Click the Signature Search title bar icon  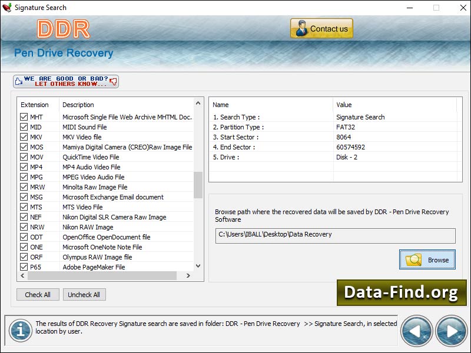click(x=7, y=8)
